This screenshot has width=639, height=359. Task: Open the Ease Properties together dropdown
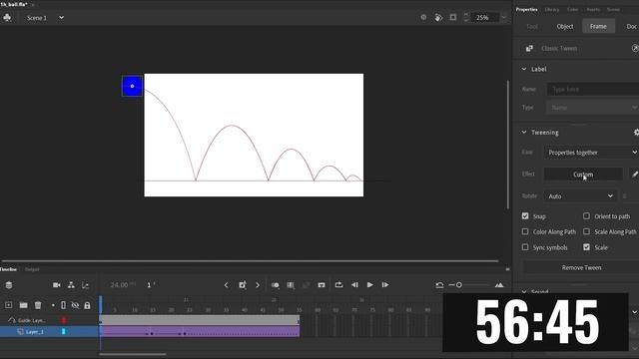(x=591, y=153)
